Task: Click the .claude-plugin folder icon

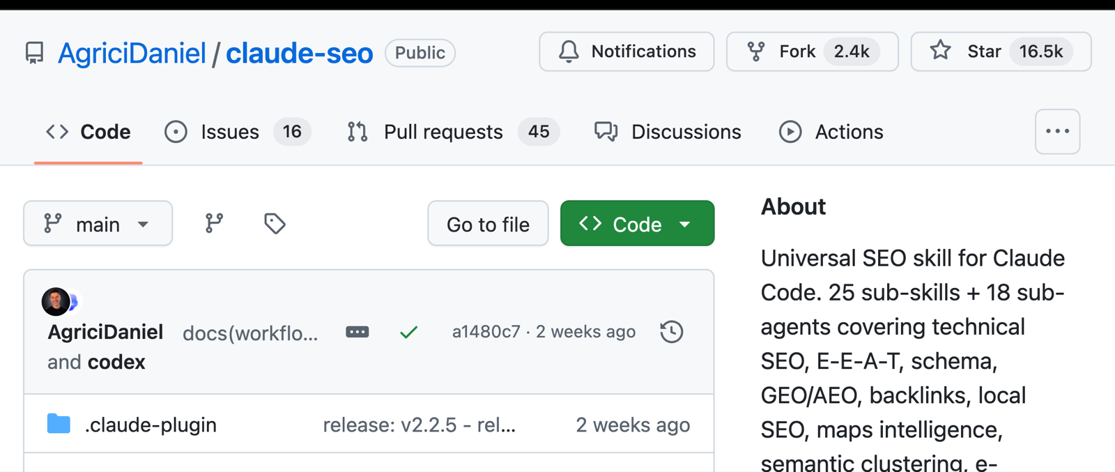Action: [x=59, y=424]
